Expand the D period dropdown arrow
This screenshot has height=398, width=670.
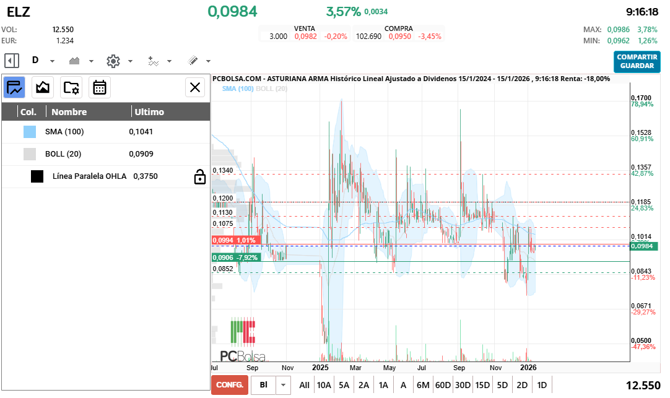click(52, 61)
